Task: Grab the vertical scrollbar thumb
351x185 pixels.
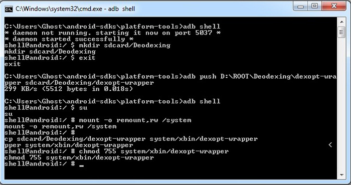Action: click(341, 33)
